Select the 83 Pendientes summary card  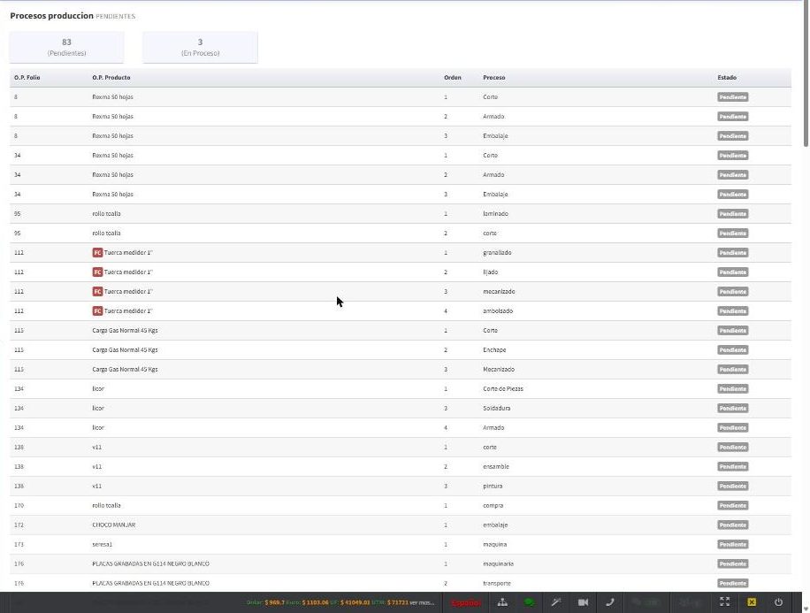point(66,47)
